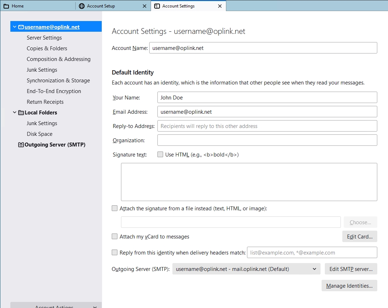Click the envelope icon beside username@oplink.net
Image resolution: width=388 pixels, height=308 pixels.
coord(21,27)
